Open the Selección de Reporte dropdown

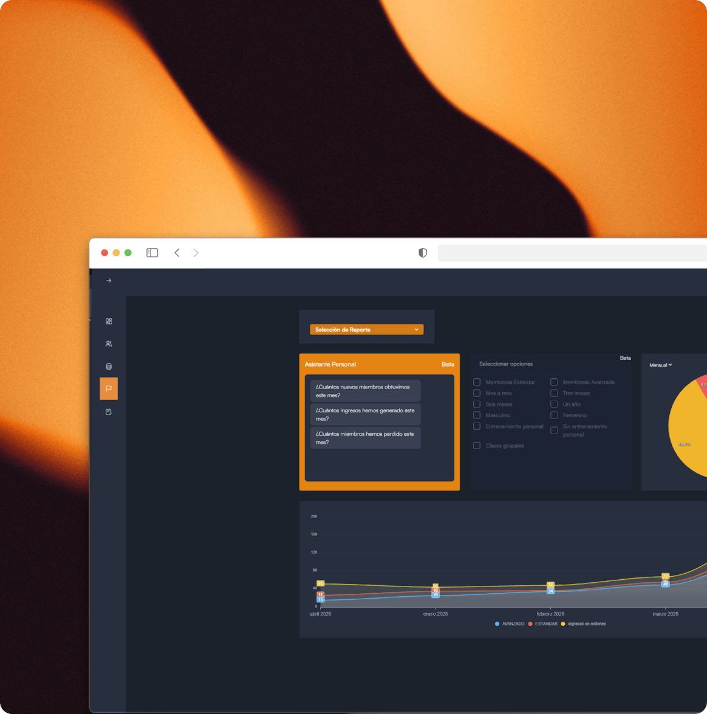click(x=366, y=328)
